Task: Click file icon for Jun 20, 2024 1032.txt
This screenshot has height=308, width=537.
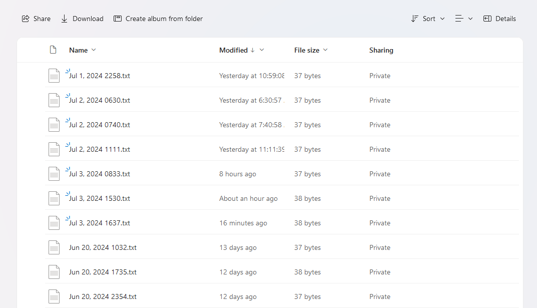Action: coord(54,248)
